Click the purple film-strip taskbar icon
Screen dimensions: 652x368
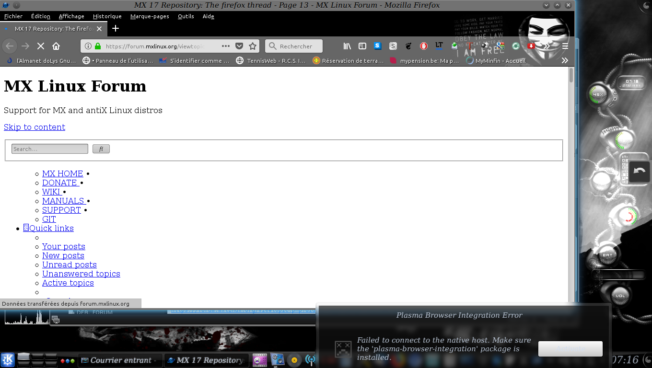point(259,360)
